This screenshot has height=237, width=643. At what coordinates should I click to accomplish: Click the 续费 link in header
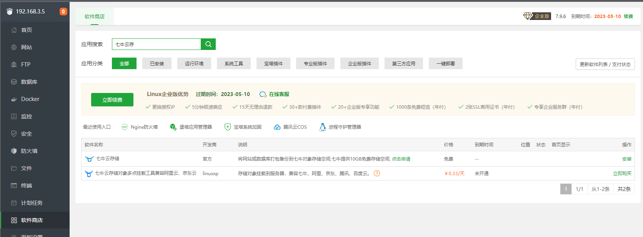[x=628, y=17]
